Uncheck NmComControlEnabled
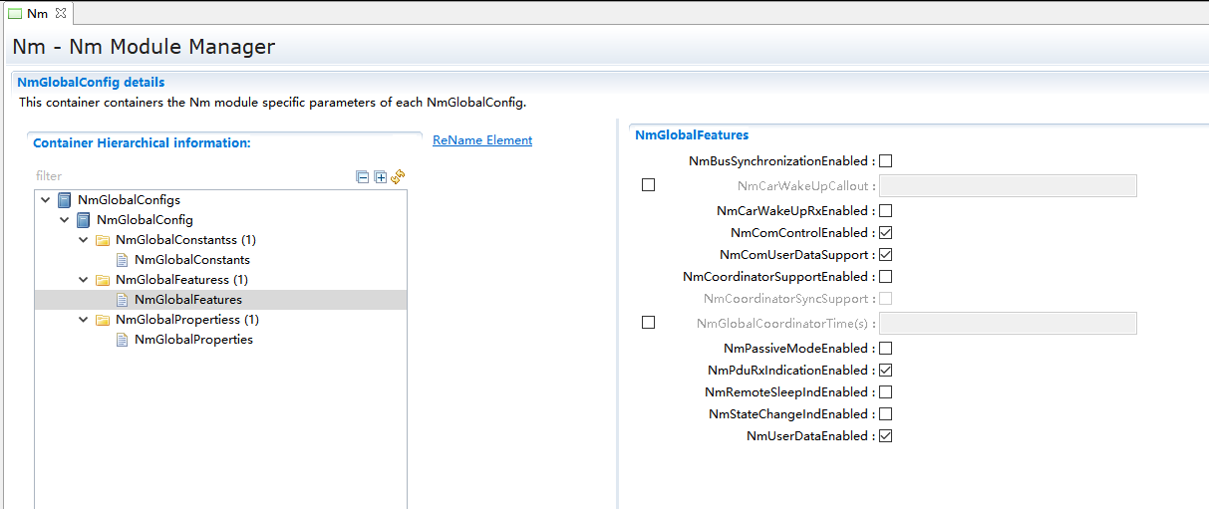 click(885, 232)
